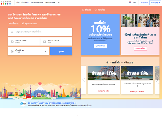Open the check-in calendar icon
This screenshot has width=162, height=116.
coord(12,41)
